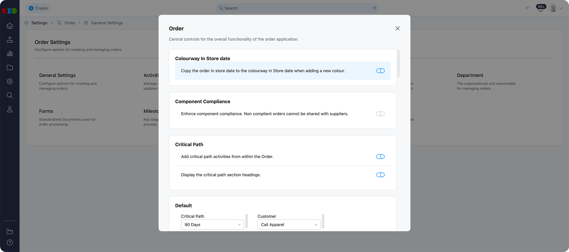This screenshot has width=569, height=252.
Task: Toggle Colourway In Store date copy switch
Action: [x=380, y=71]
